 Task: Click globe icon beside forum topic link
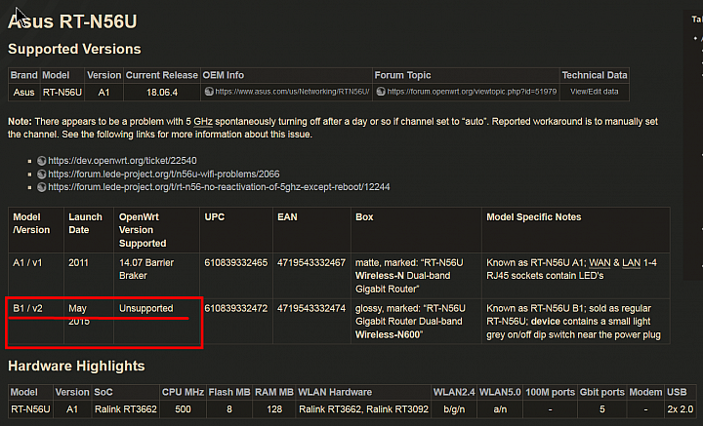point(381,92)
